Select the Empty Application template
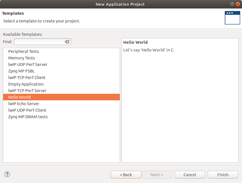The image size is (242, 183). [x=26, y=84]
